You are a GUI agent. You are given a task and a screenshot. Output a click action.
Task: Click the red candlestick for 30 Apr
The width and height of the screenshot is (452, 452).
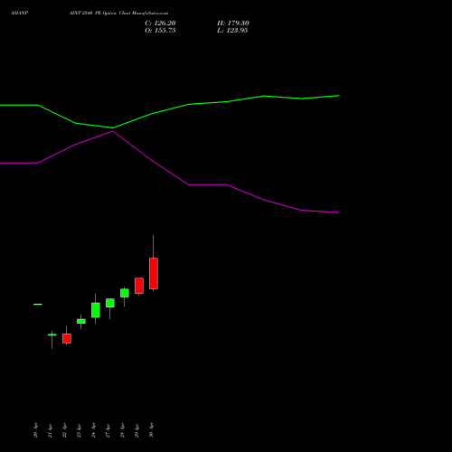154,273
